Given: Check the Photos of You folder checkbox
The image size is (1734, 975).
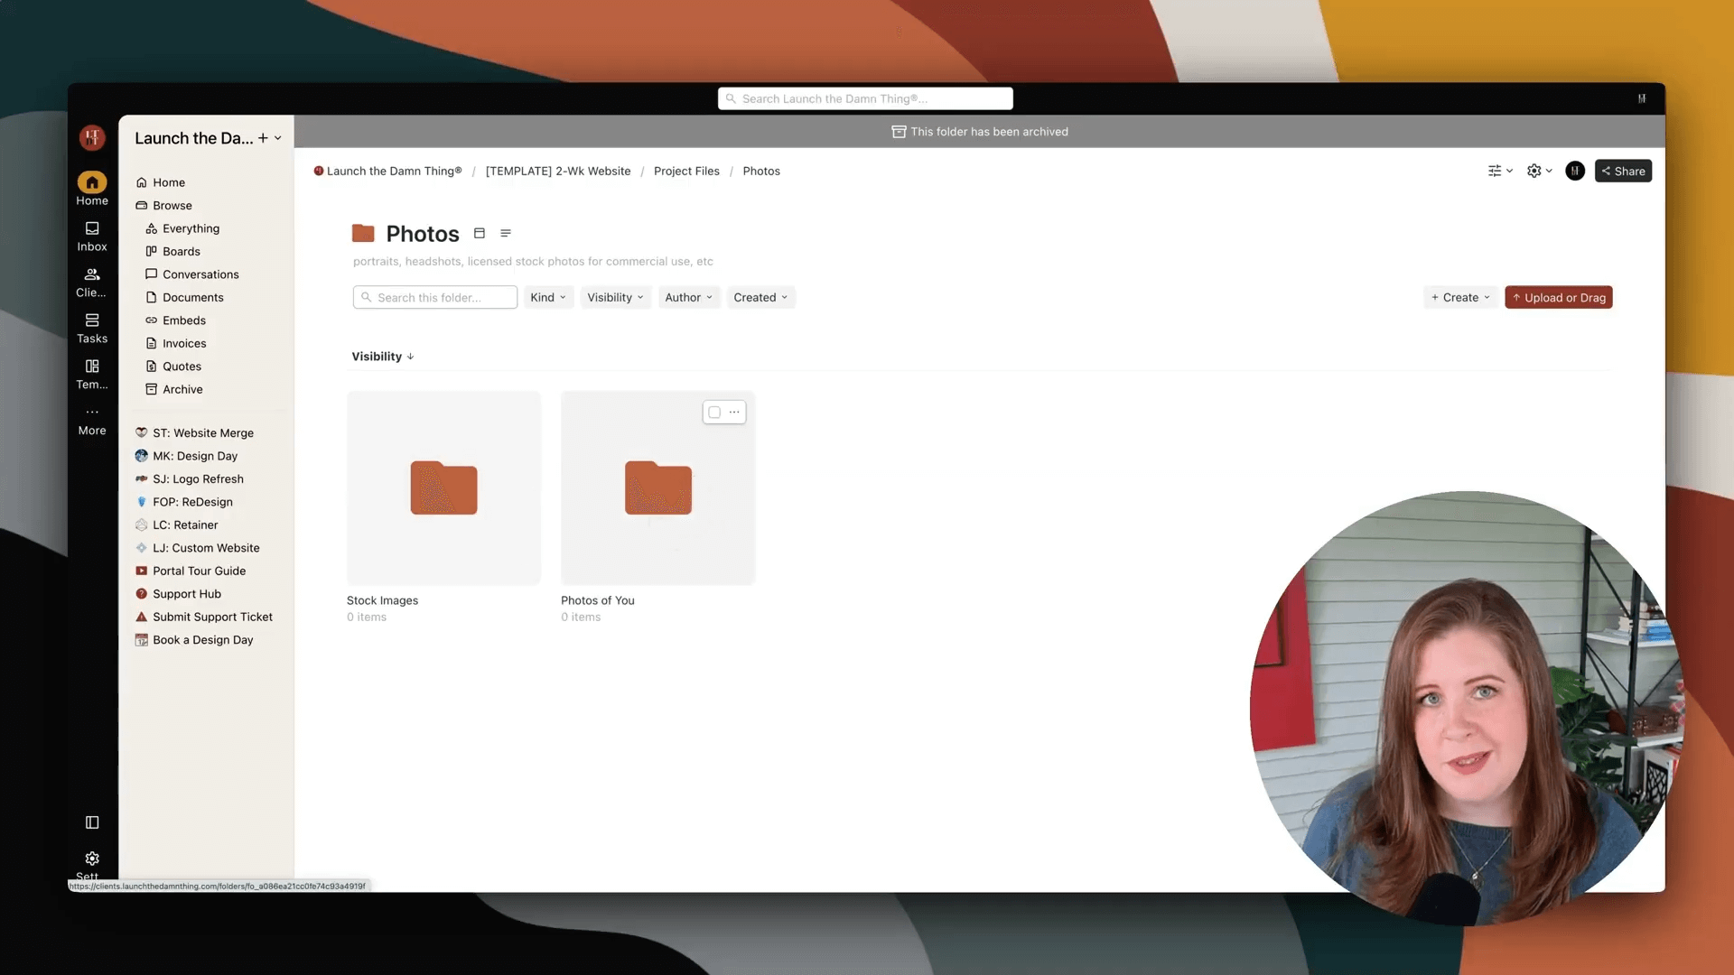Looking at the screenshot, I should [x=714, y=413].
